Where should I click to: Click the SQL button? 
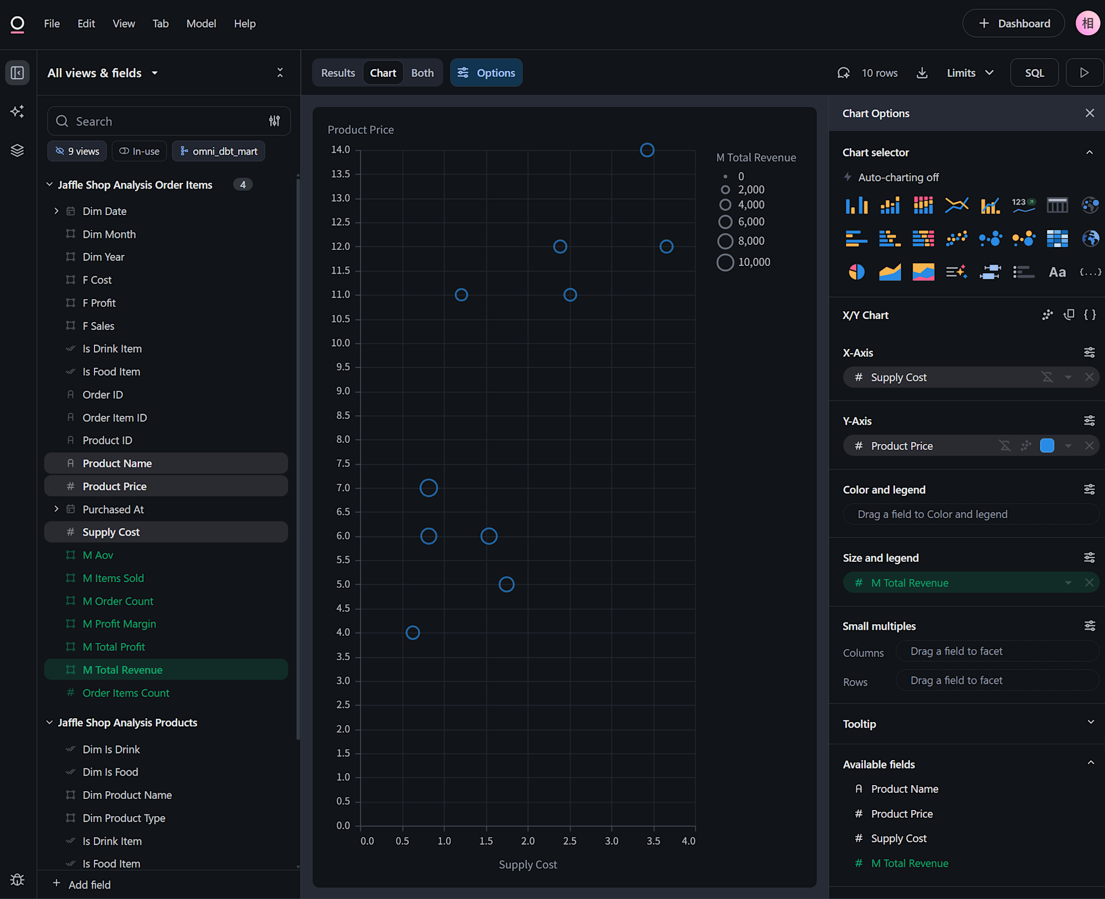1034,73
